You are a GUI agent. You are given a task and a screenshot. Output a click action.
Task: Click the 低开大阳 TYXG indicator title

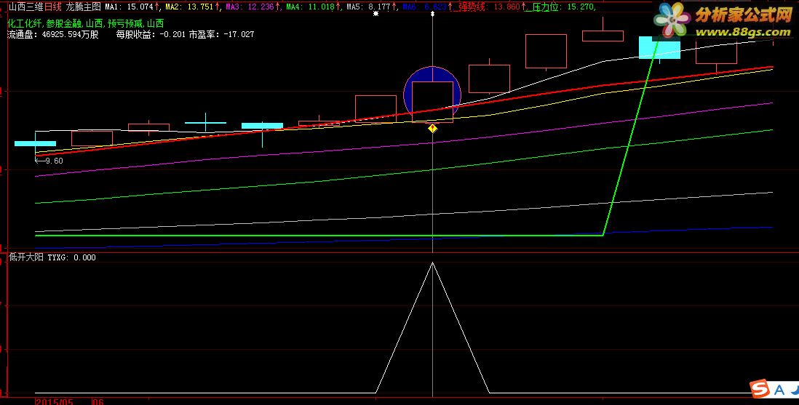pos(52,257)
